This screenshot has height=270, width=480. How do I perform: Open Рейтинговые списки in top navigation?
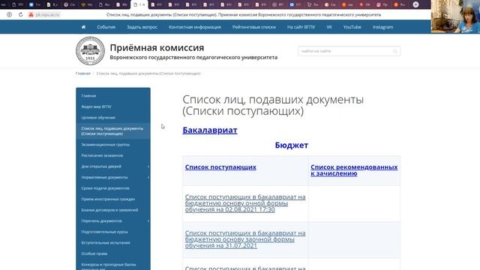pos(253,27)
